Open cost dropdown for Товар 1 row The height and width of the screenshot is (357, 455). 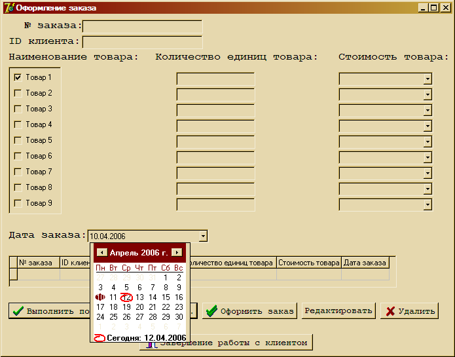(428, 79)
